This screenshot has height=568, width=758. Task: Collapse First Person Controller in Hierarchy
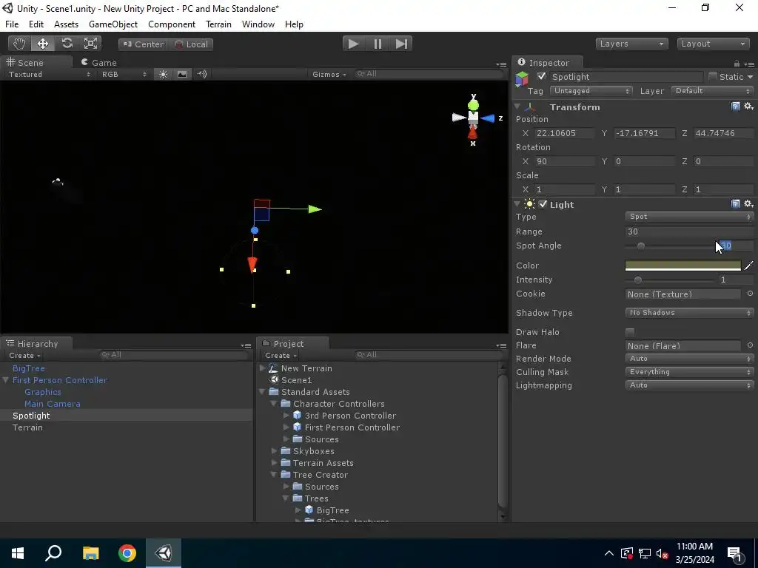pos(5,380)
